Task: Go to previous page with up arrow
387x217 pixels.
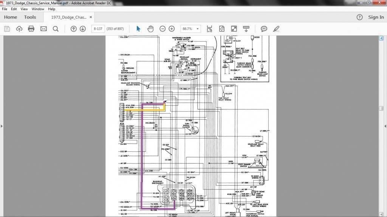Action: (x=73, y=29)
